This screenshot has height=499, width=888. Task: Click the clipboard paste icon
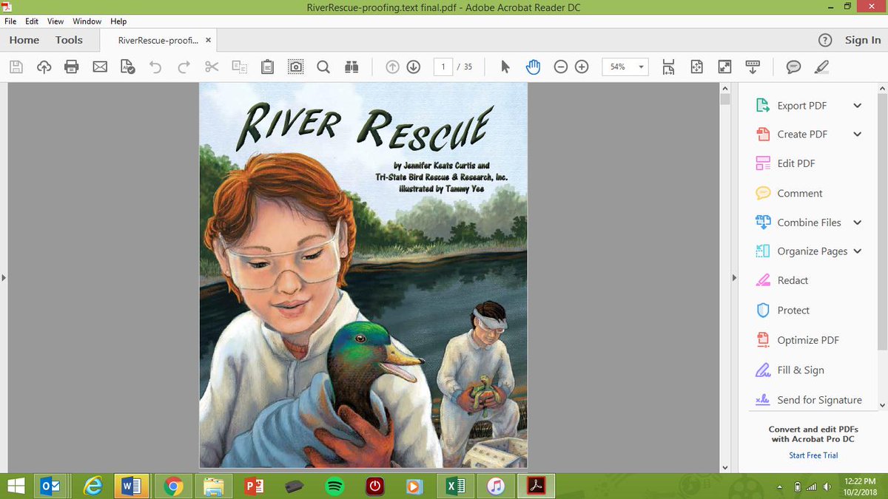pos(268,67)
